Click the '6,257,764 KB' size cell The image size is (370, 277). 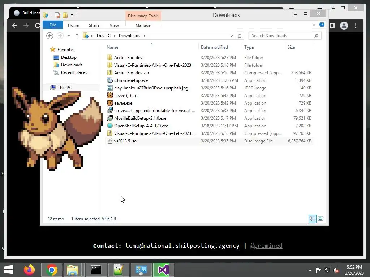point(300,141)
